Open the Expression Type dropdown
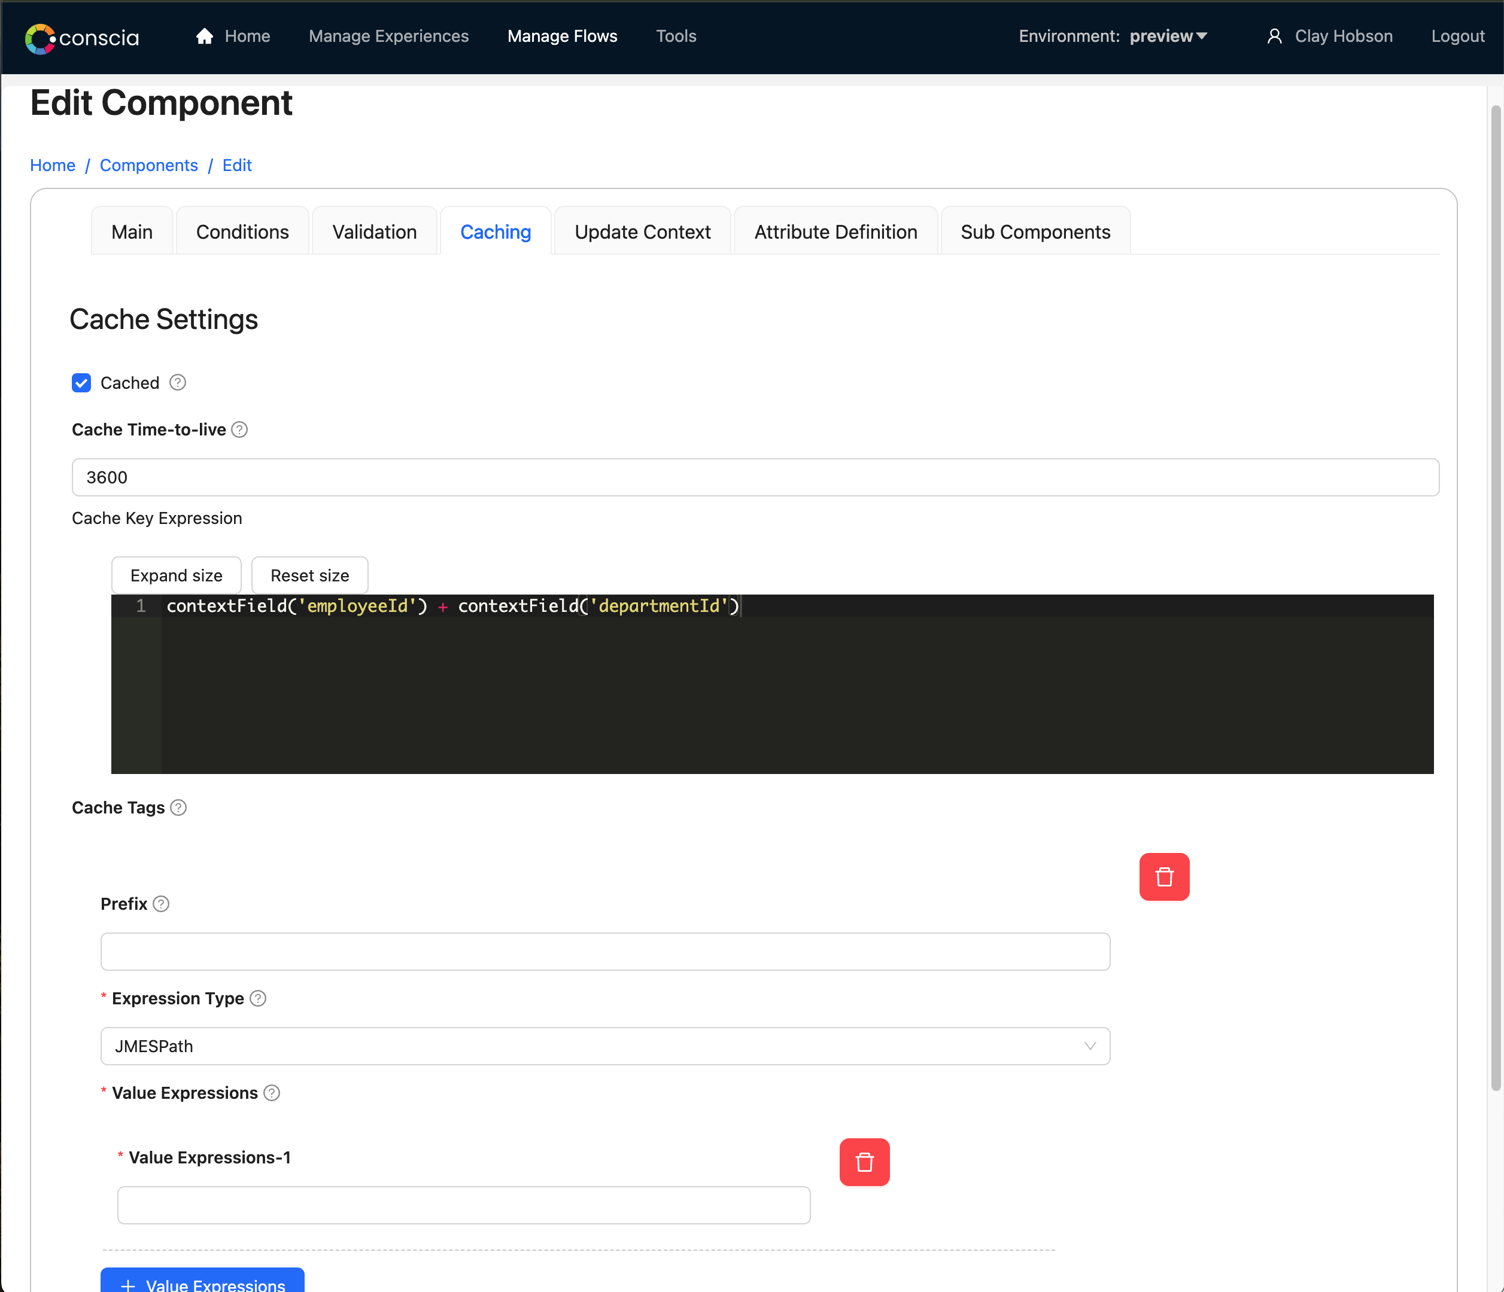Image resolution: width=1504 pixels, height=1292 pixels. pyautogui.click(x=605, y=1047)
